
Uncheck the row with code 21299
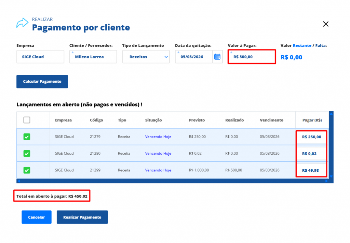[27, 170]
